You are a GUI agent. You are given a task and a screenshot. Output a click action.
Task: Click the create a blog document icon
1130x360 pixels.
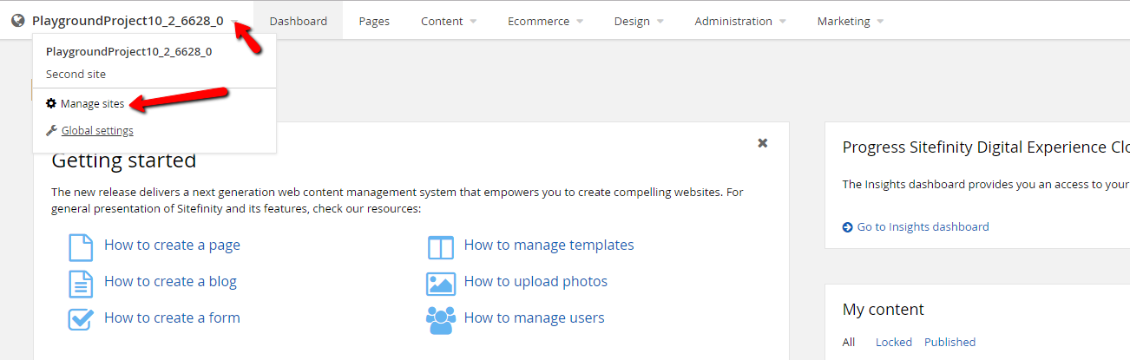click(81, 283)
